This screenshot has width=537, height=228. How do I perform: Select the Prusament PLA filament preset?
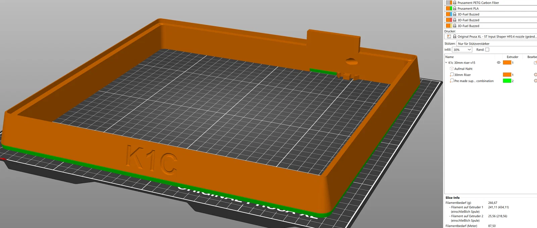coord(491,8)
